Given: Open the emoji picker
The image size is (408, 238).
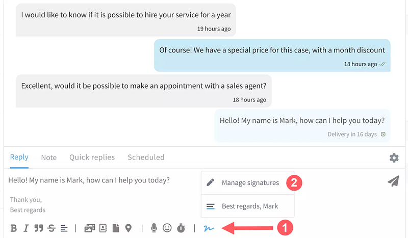Looking at the screenshot, I should tap(167, 228).
